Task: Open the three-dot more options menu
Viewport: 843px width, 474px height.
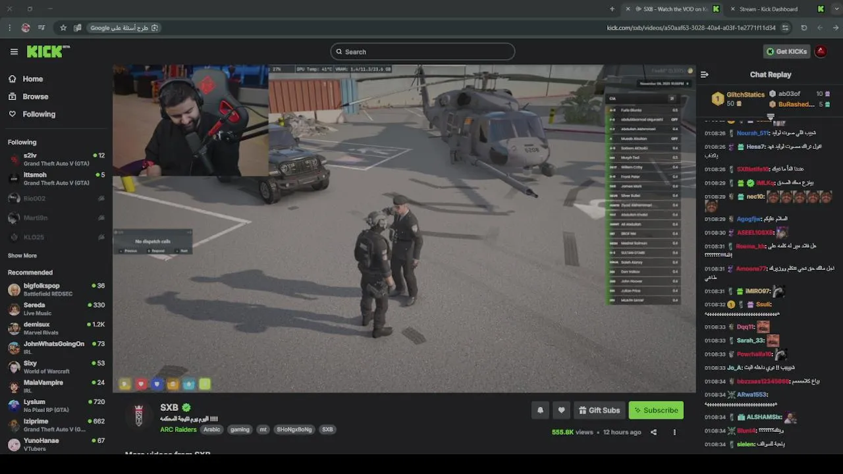Action: pyautogui.click(x=674, y=433)
